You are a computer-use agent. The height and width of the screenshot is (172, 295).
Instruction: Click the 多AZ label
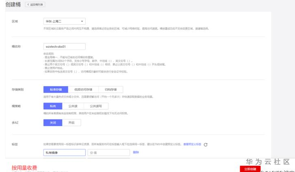[15, 123]
